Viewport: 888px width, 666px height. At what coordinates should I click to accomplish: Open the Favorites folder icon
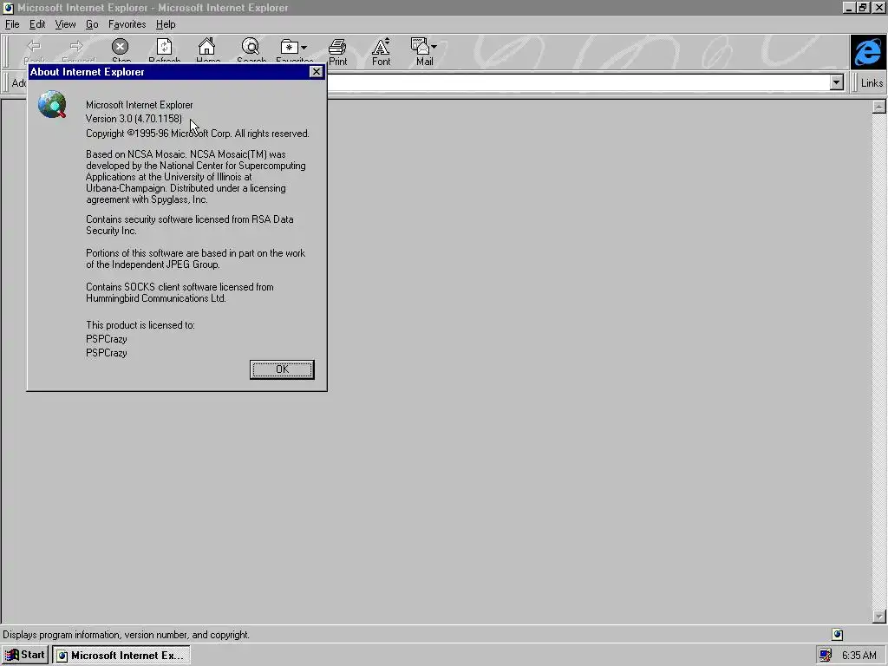290,47
